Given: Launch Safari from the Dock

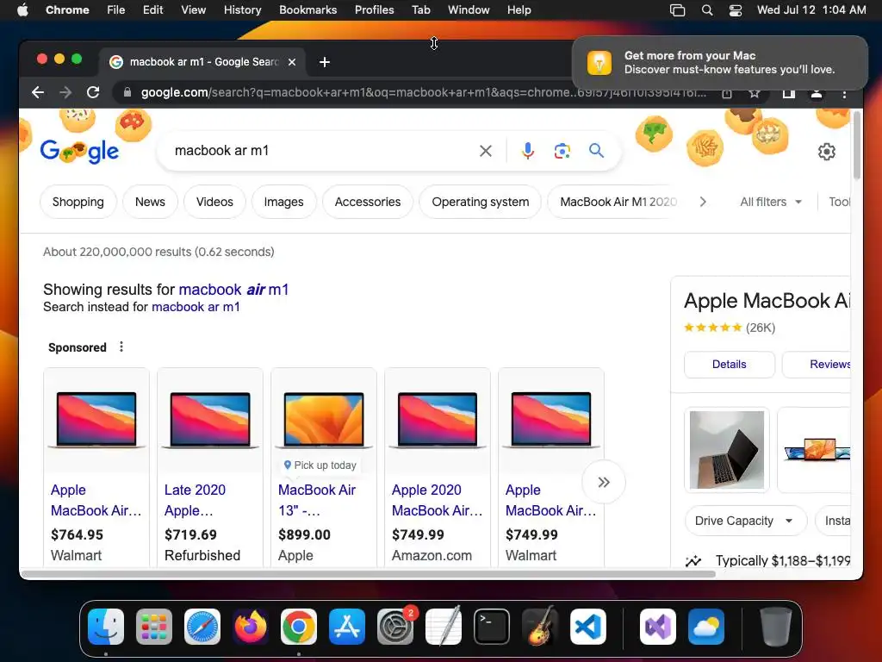Looking at the screenshot, I should coord(202,627).
